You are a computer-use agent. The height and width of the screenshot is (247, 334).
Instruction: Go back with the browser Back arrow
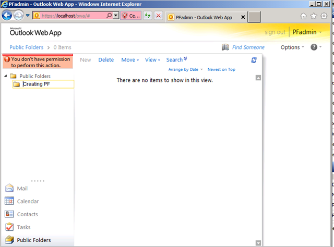pos(7,16)
